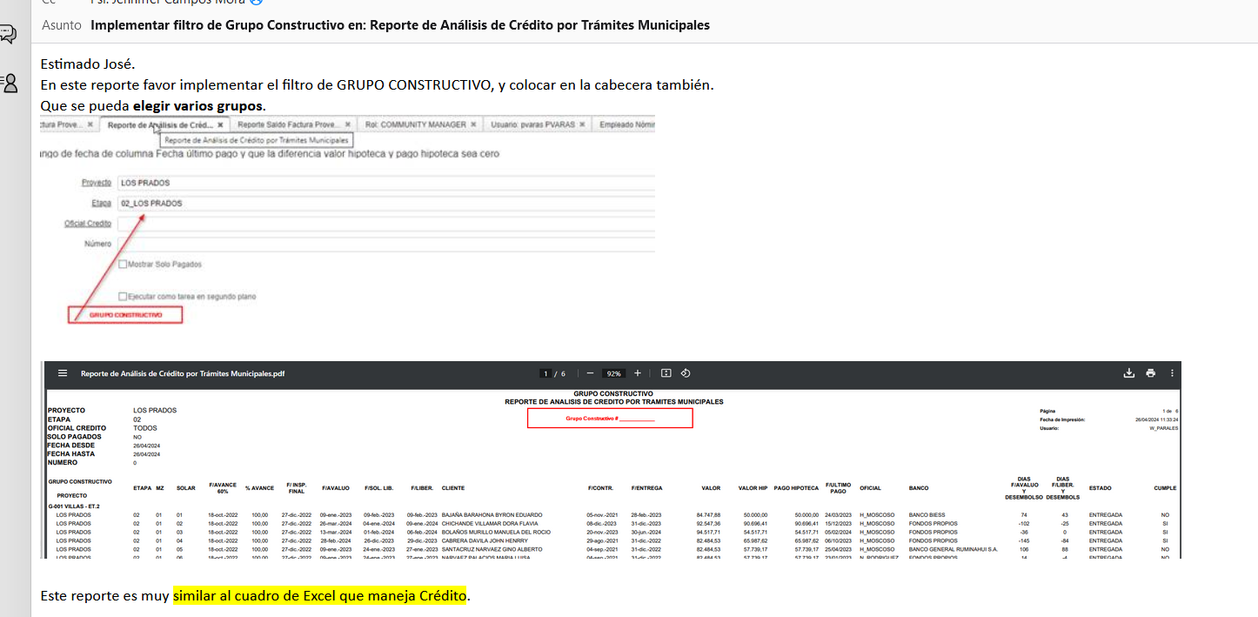Click the PDF zoom in plus button
Viewport: 1258px width, 617px height.
coord(638,373)
